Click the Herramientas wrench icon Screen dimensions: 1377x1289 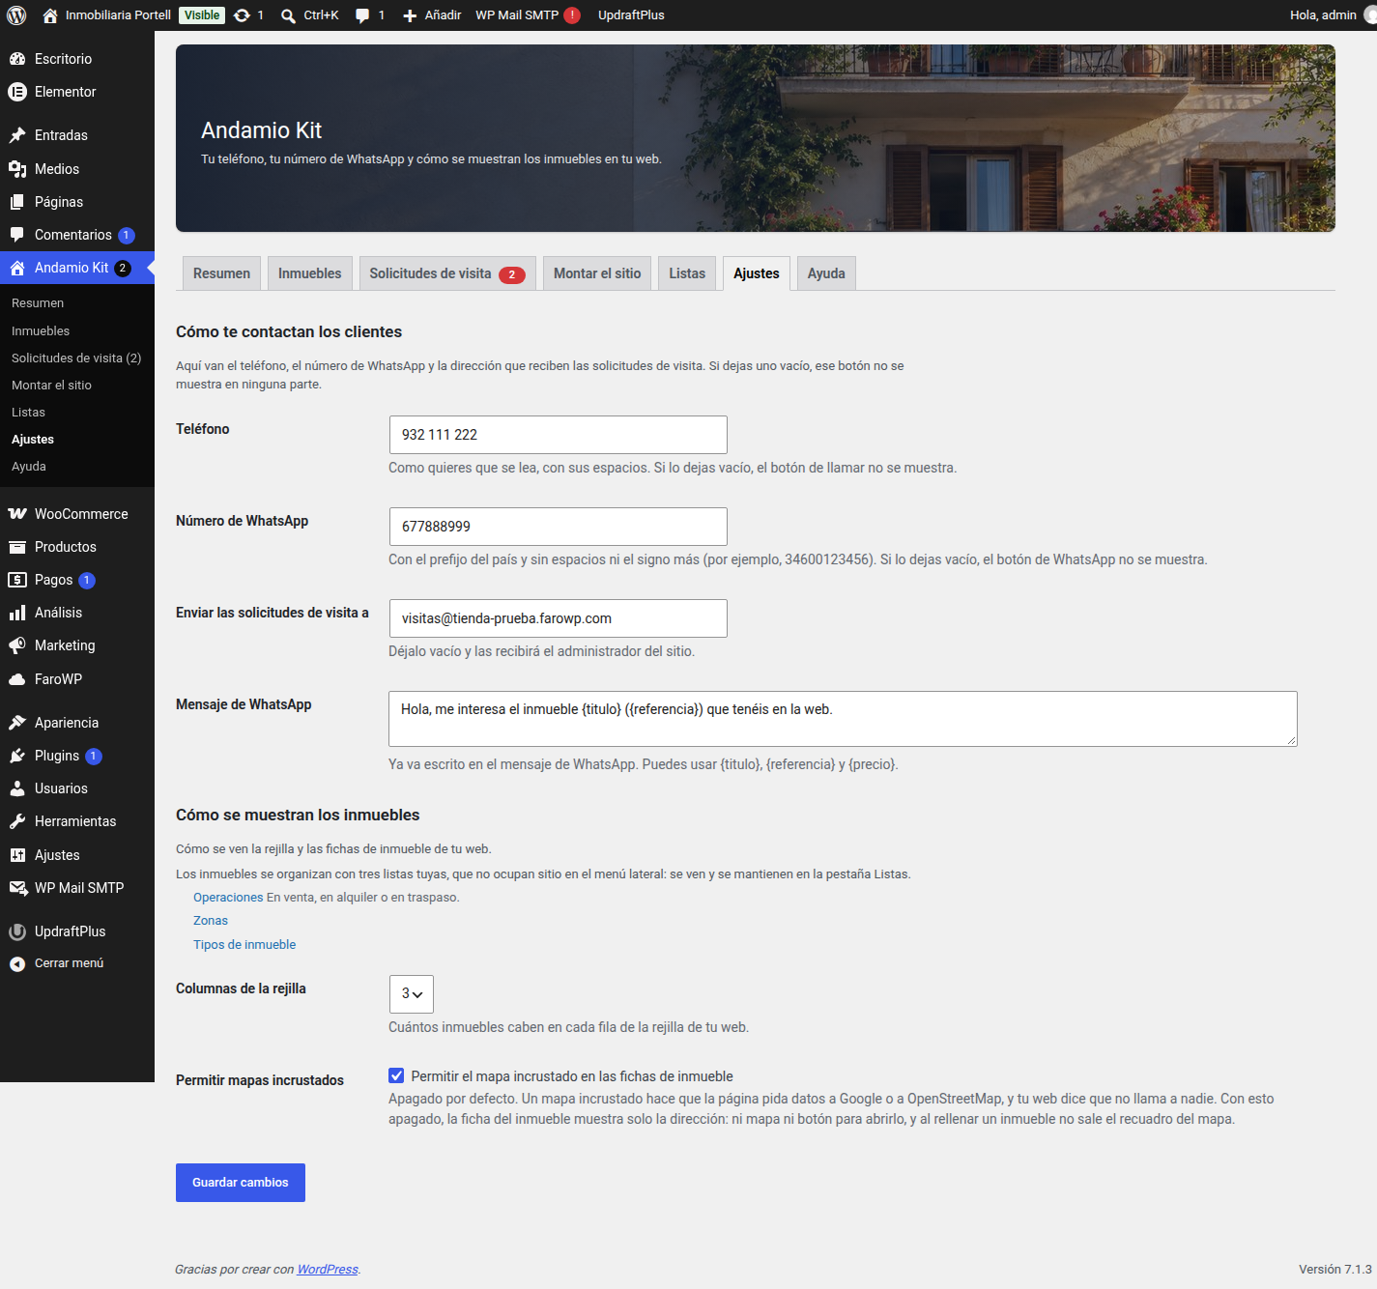[x=17, y=821]
